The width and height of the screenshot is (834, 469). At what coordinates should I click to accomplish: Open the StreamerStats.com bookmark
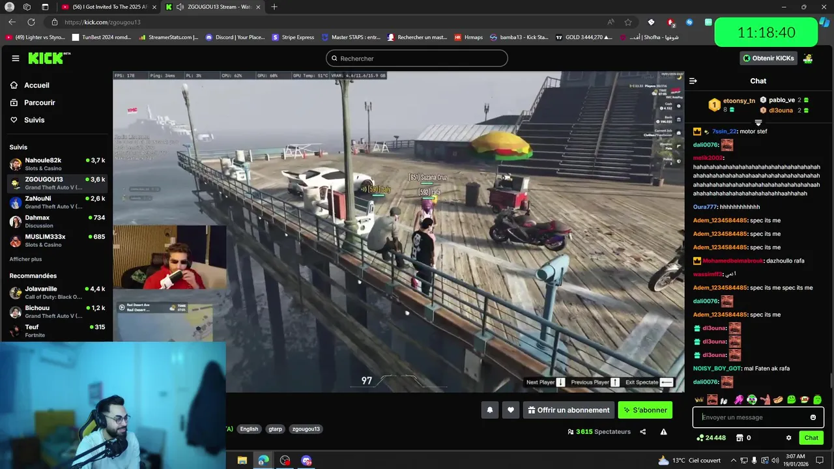(x=169, y=37)
